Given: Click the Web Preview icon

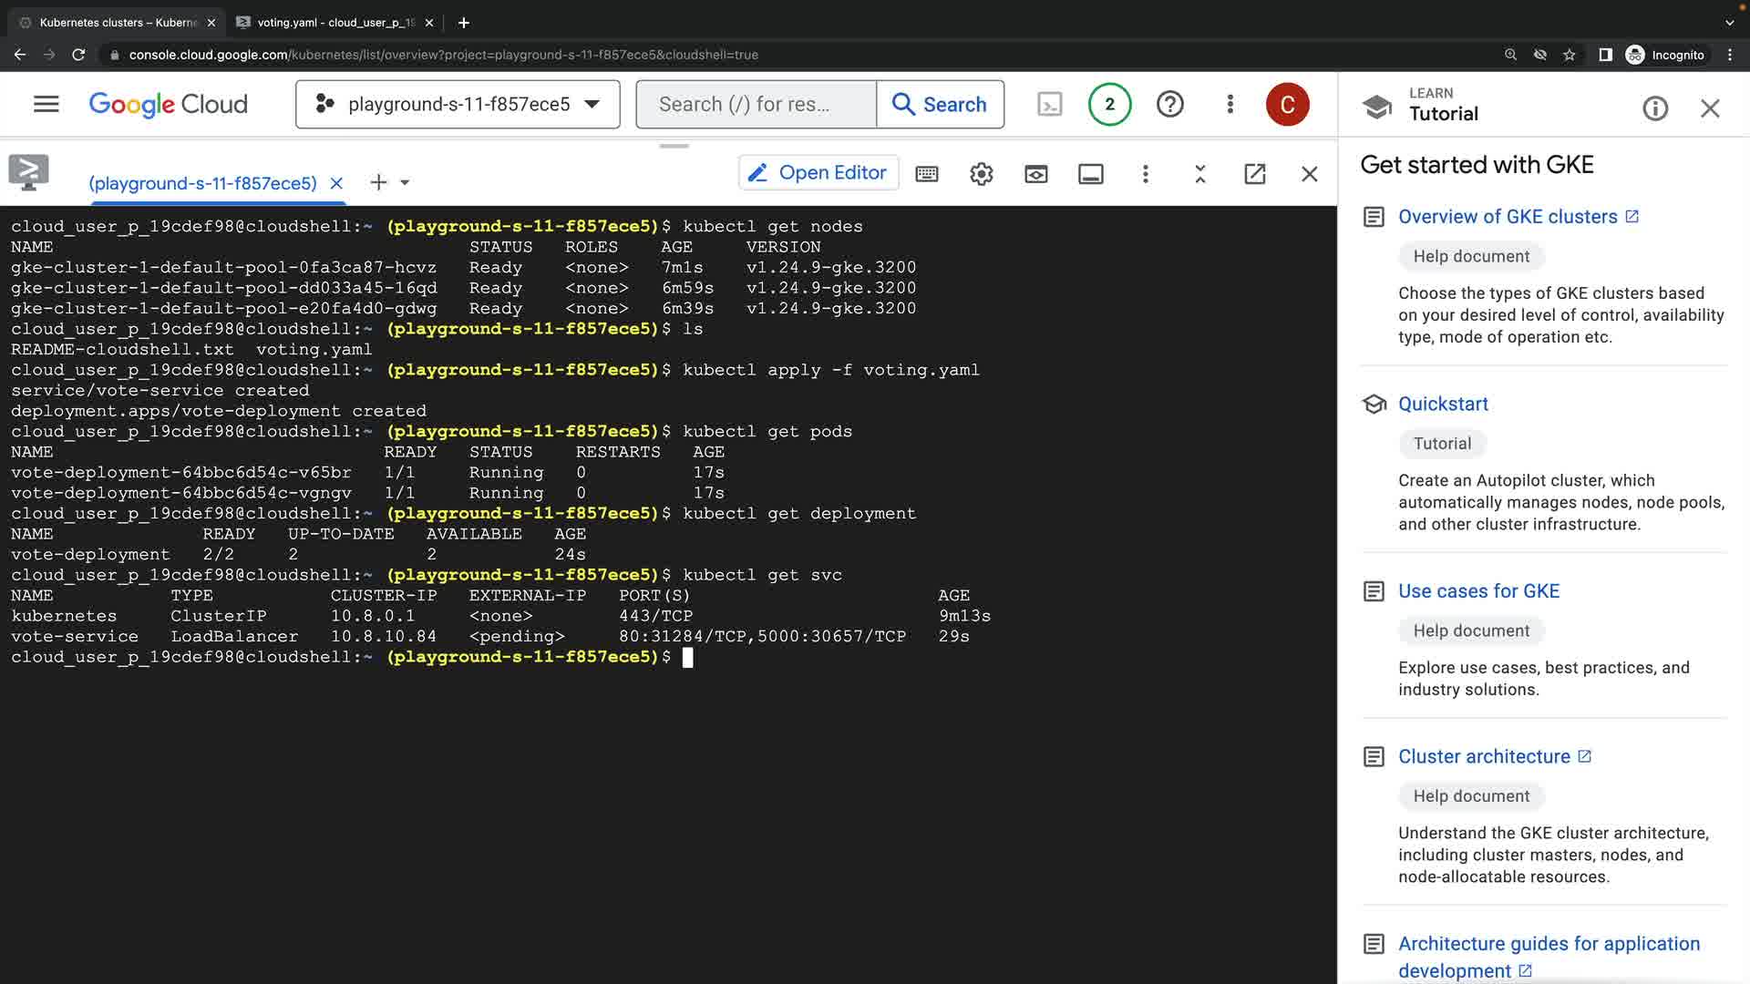Looking at the screenshot, I should (1035, 174).
